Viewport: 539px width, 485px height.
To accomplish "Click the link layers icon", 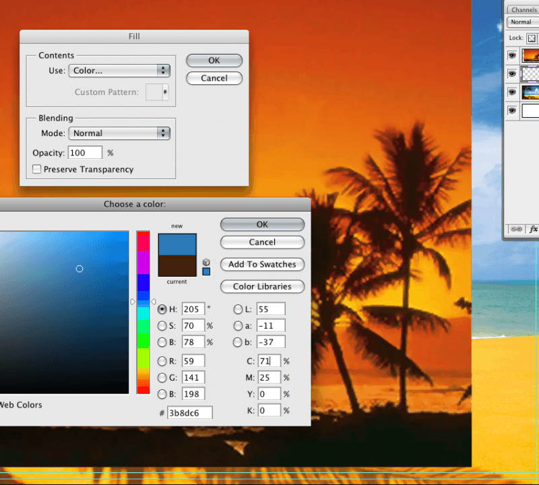I will pos(517,229).
